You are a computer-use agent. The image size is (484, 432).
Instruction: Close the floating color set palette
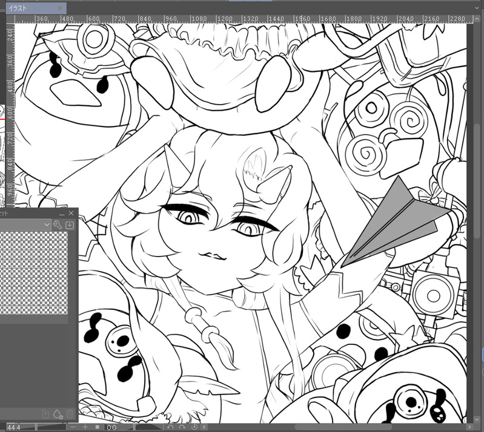pyautogui.click(x=71, y=213)
